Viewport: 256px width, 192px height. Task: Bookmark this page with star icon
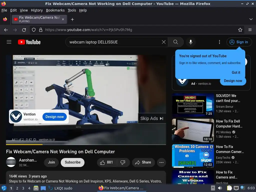(x=240, y=30)
